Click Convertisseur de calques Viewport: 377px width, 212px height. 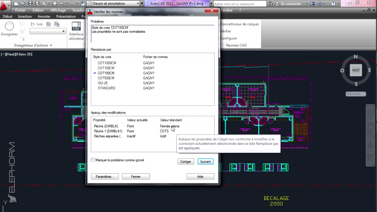pyautogui.click(x=239, y=24)
